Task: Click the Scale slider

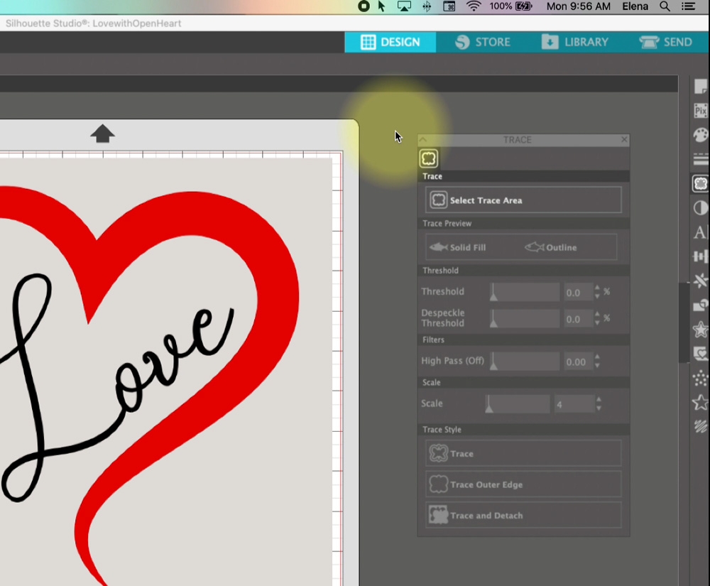Action: (x=518, y=403)
